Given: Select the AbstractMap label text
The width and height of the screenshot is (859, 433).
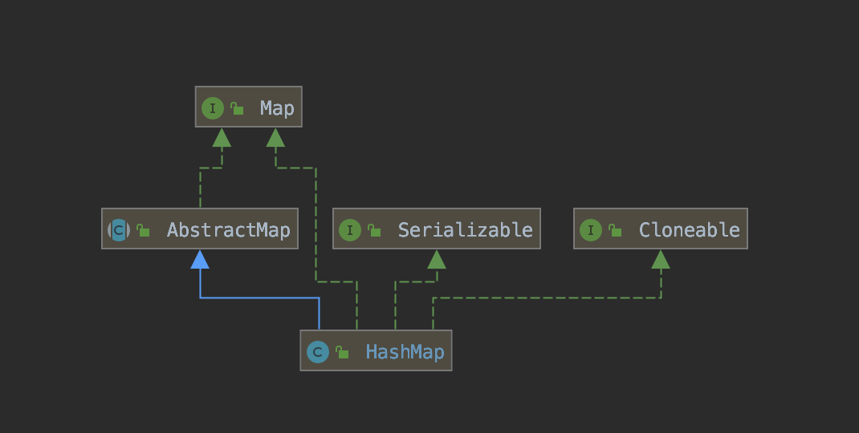Looking at the screenshot, I should point(228,230).
